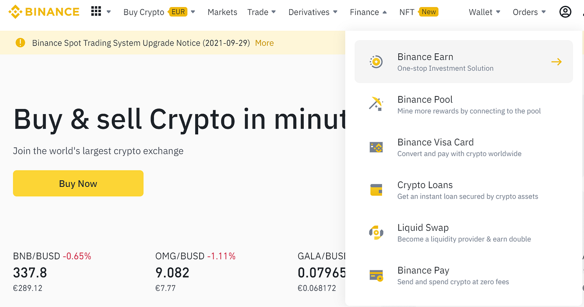Expand the Derivatives dropdown arrow

pyautogui.click(x=335, y=12)
